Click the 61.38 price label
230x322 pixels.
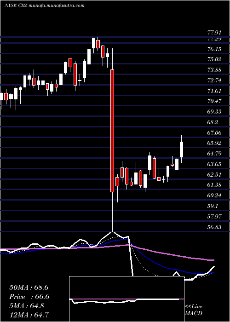214,185
